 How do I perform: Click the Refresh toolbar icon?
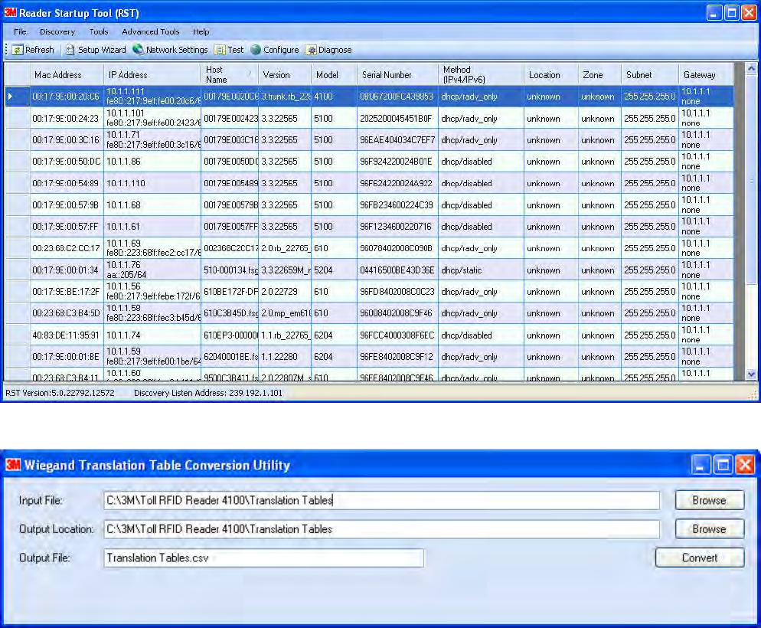click(x=18, y=50)
